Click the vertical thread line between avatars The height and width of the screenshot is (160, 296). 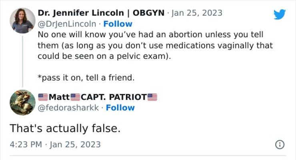22,61
